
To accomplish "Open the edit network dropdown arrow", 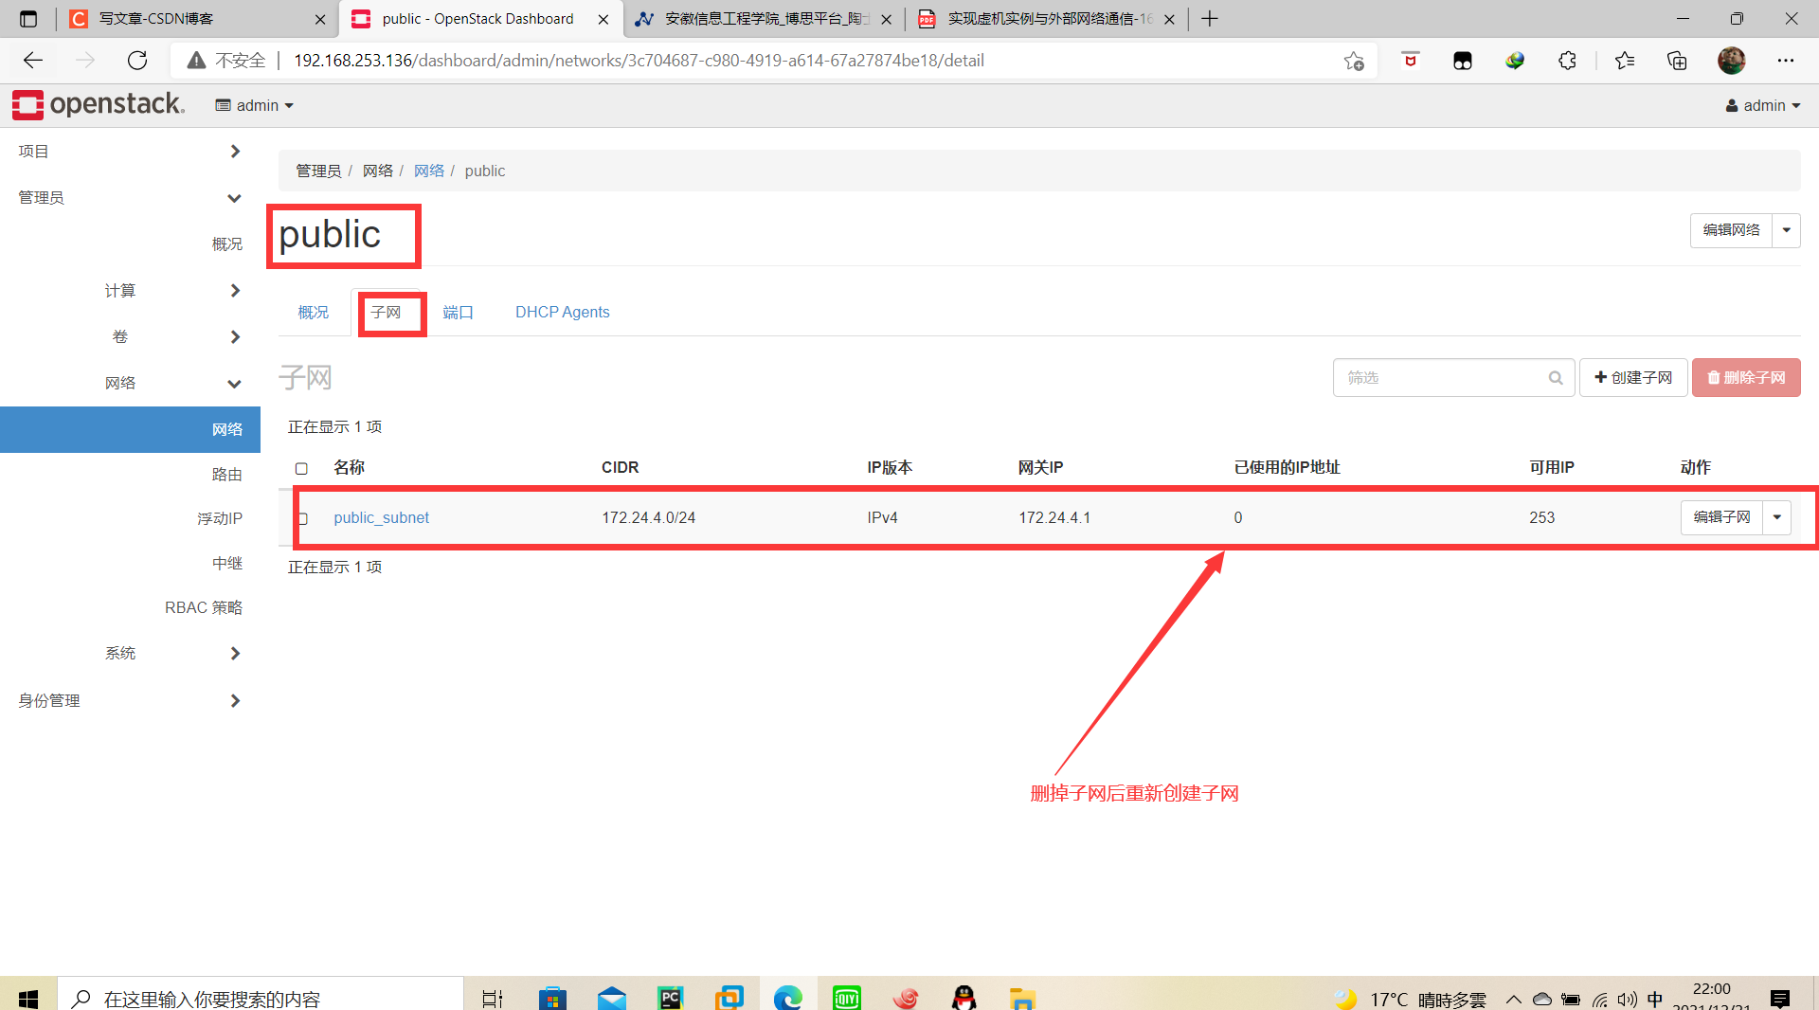I will click(1787, 230).
